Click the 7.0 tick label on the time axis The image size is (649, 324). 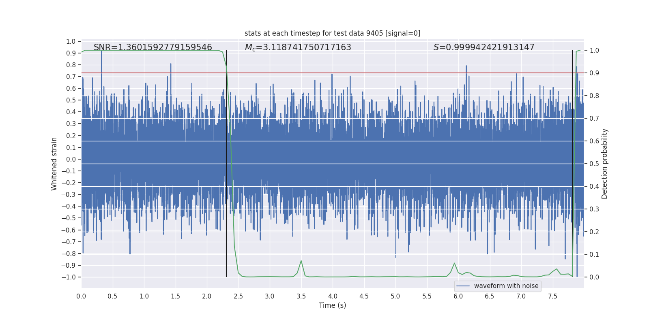[521, 296]
